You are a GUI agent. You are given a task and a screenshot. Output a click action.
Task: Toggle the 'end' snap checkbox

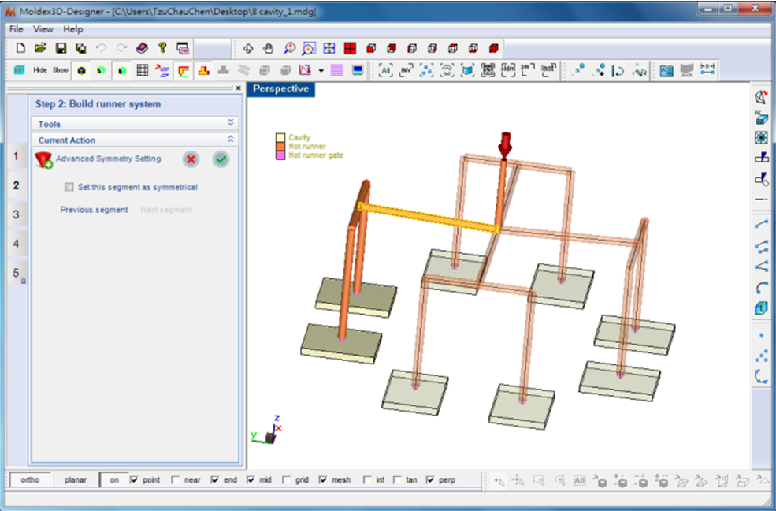(x=215, y=479)
